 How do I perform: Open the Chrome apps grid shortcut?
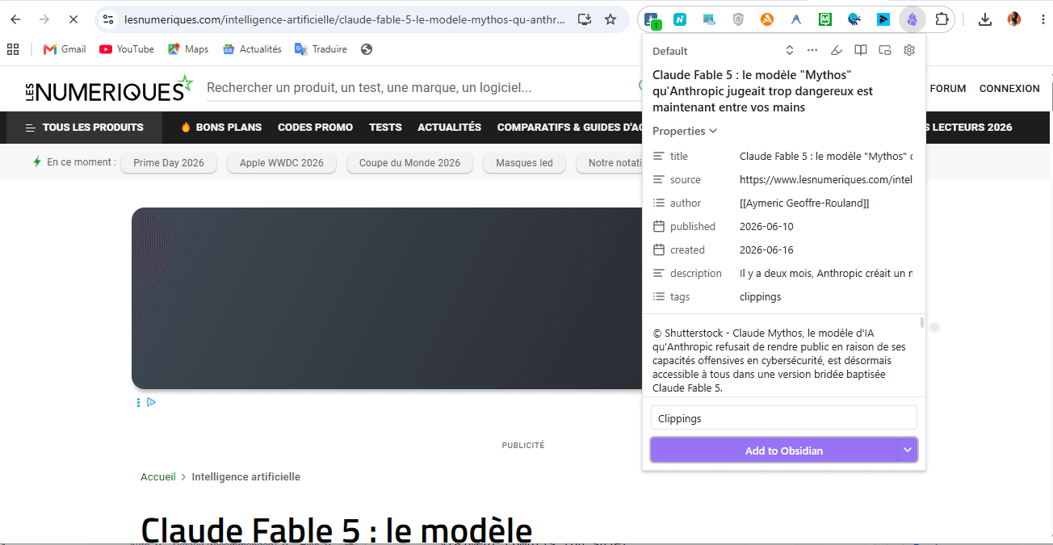pos(13,49)
